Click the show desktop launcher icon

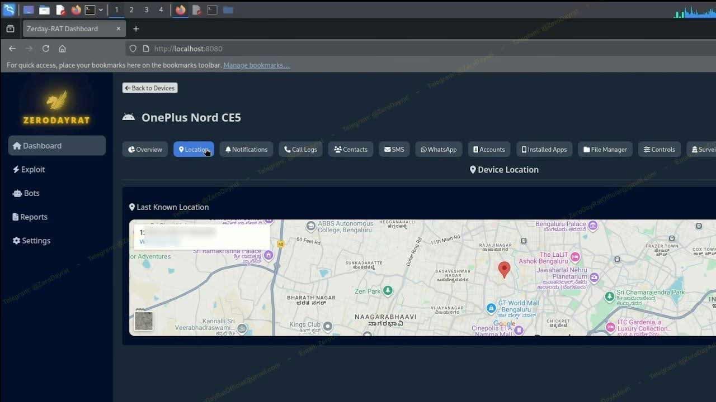(29, 9)
